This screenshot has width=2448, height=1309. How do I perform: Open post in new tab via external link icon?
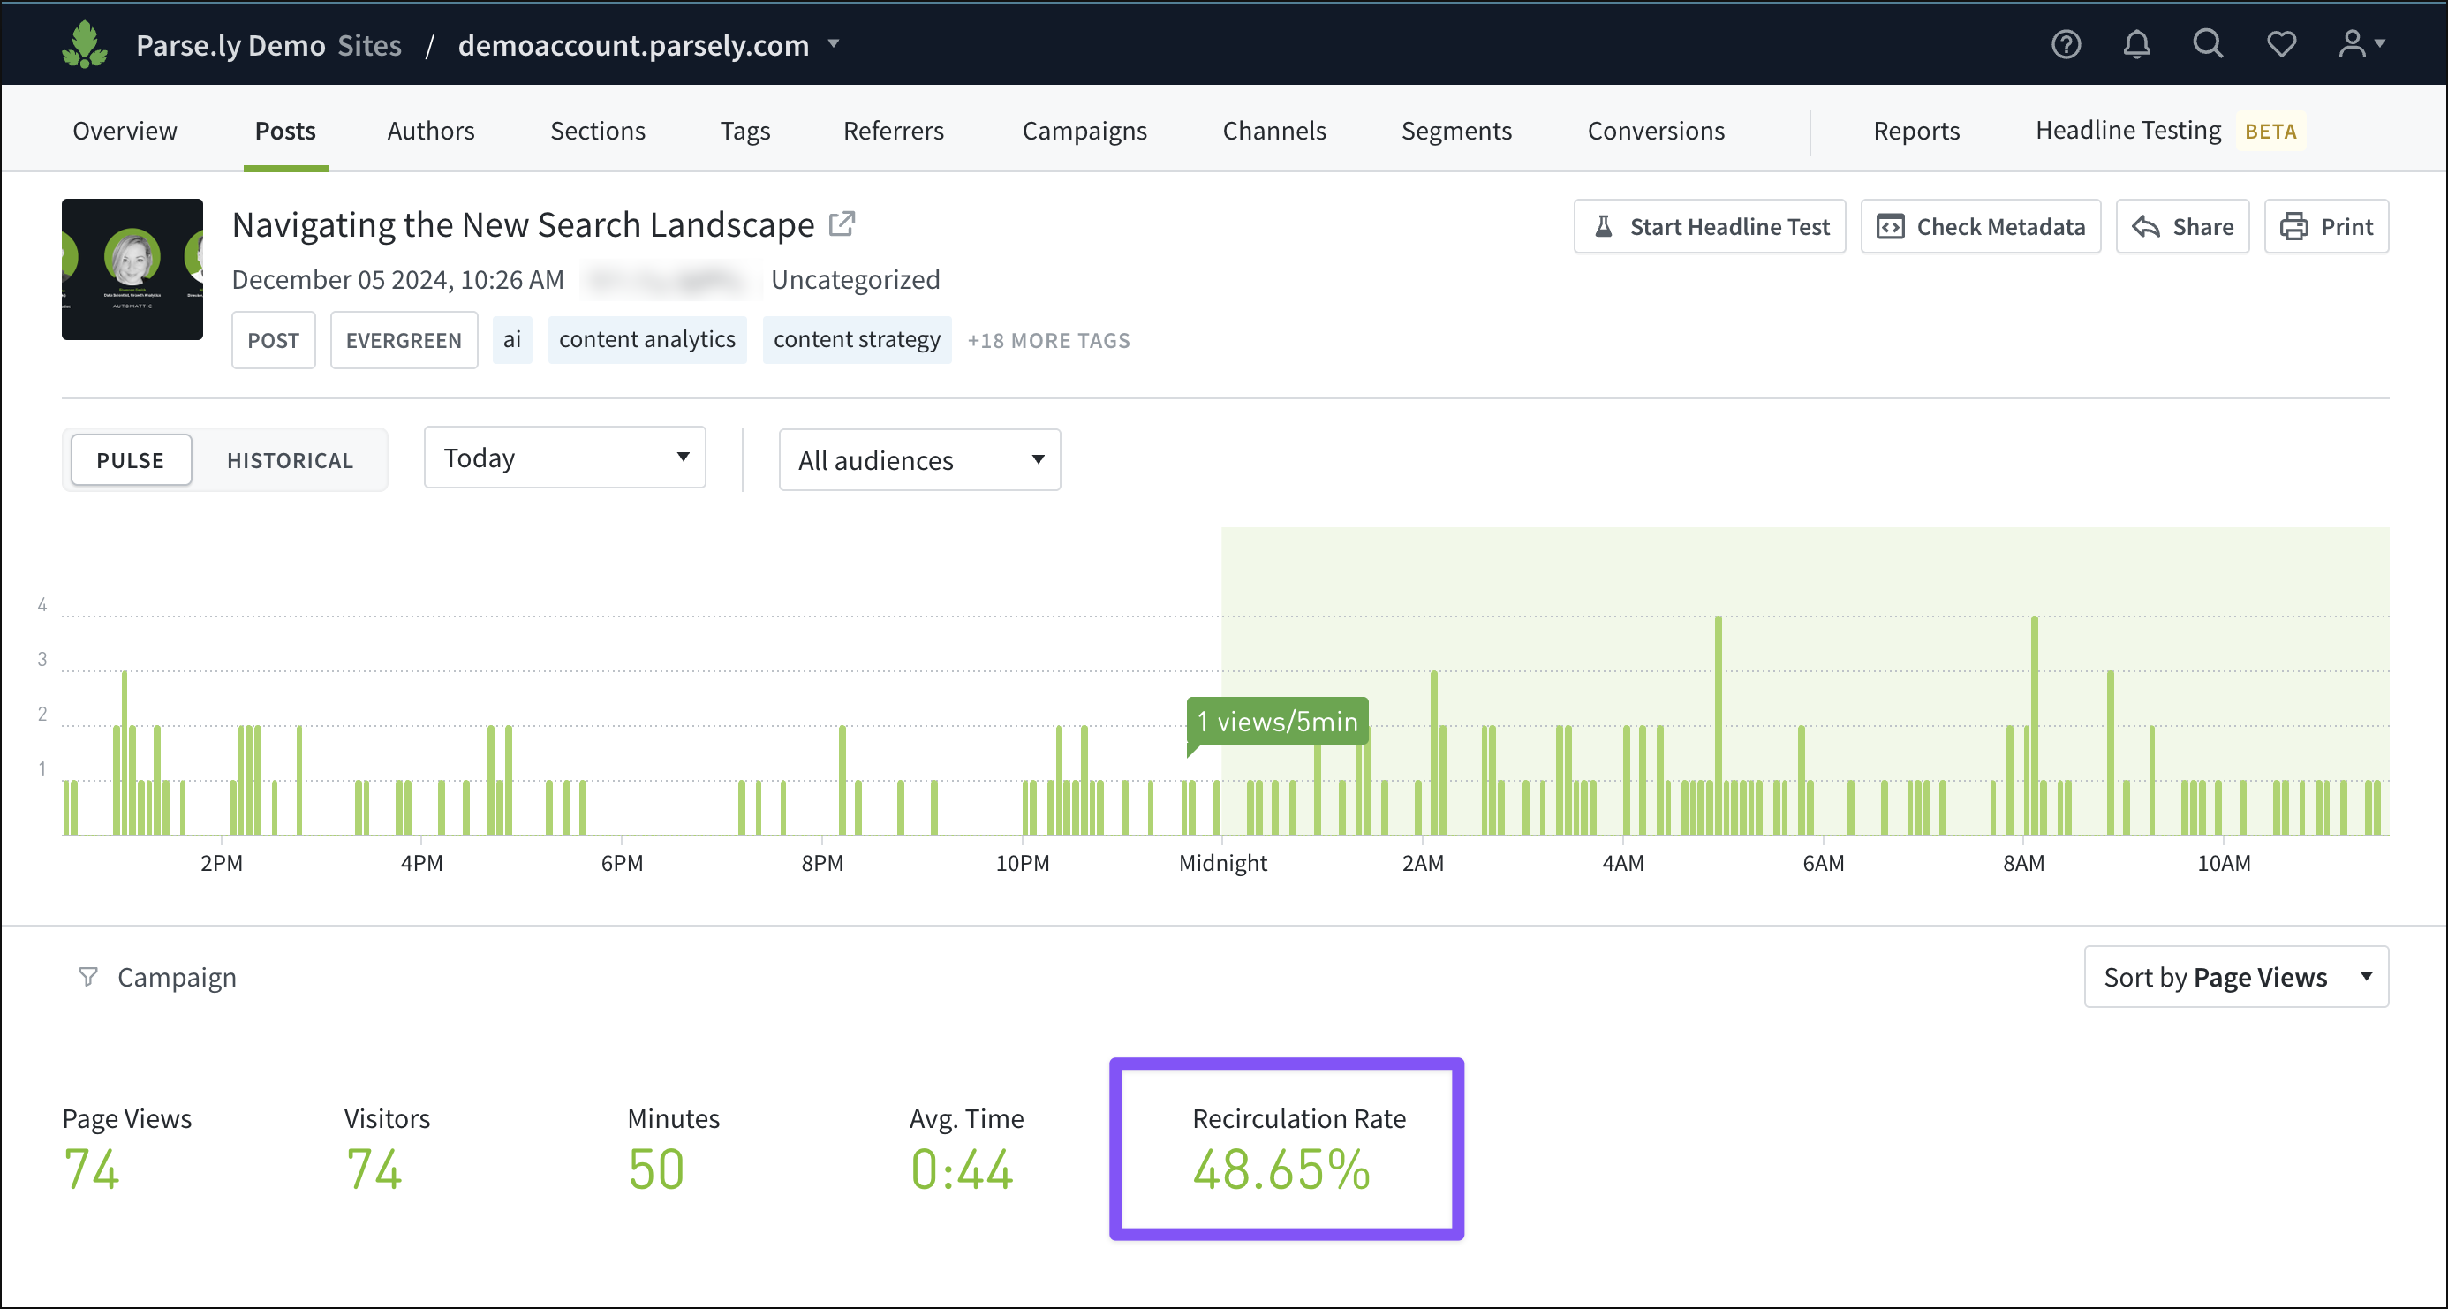(x=842, y=224)
